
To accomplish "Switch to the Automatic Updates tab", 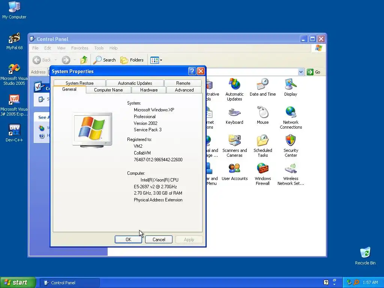I will click(135, 83).
